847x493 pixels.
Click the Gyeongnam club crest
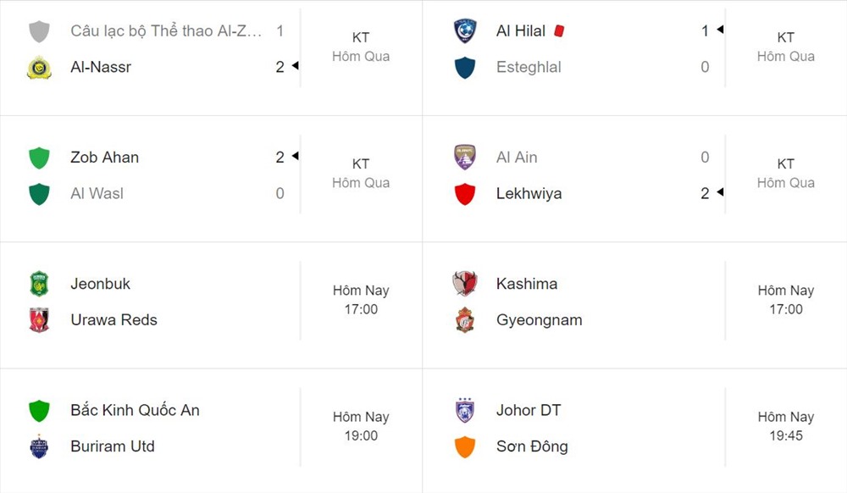point(464,319)
